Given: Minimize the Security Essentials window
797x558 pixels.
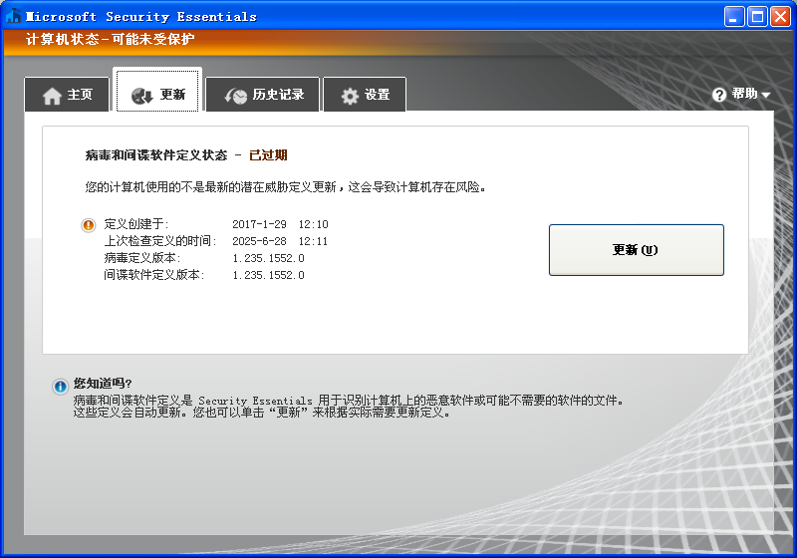Looking at the screenshot, I should 734,17.
